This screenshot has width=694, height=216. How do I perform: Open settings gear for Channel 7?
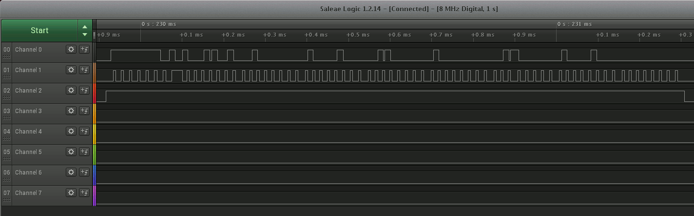pyautogui.click(x=71, y=193)
